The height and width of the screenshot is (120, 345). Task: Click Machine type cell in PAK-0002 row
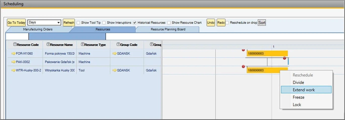pos(93,62)
